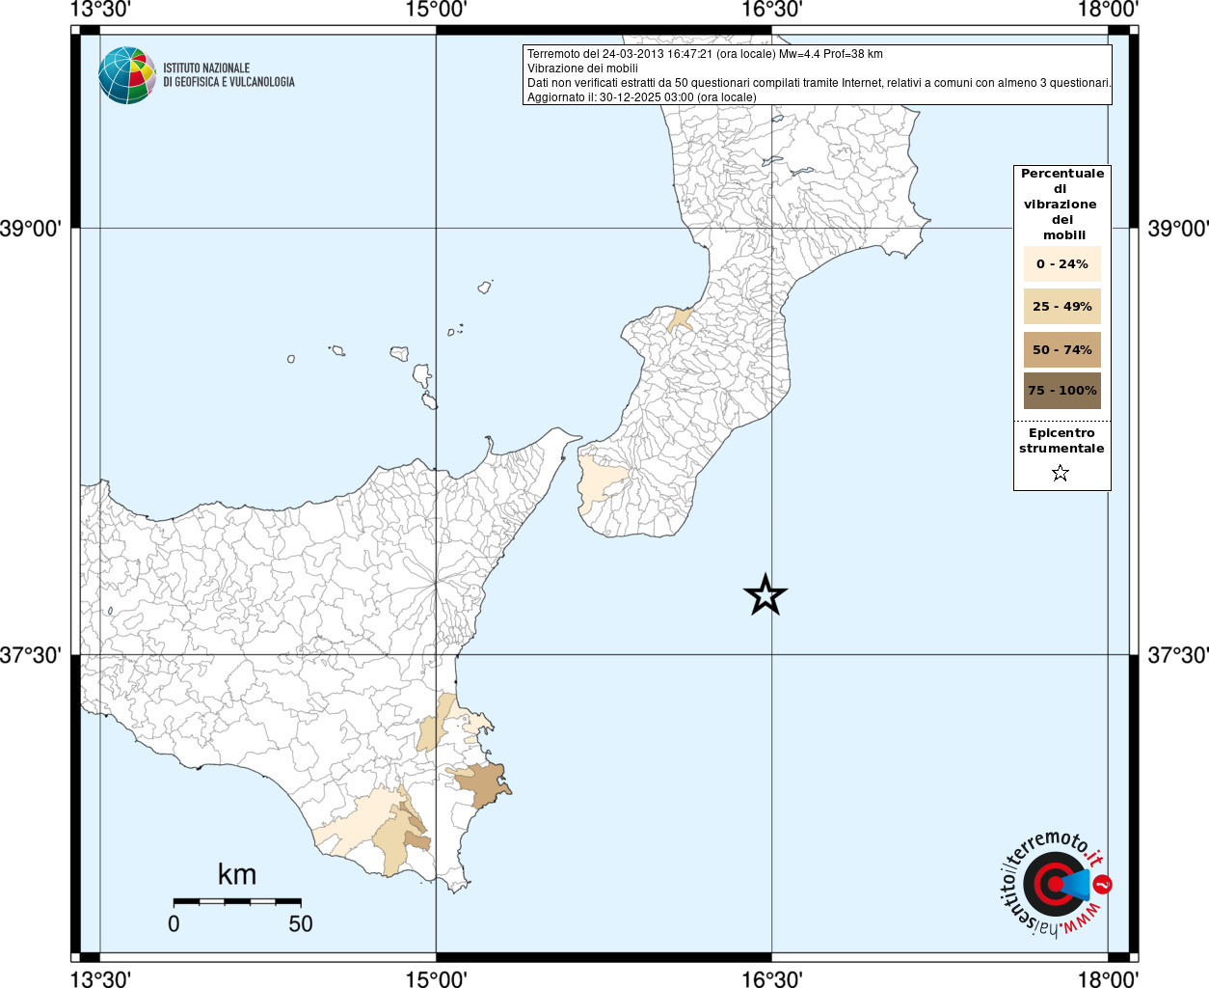
Task: Click the 39°00' label on the left axis
Action: point(31,229)
